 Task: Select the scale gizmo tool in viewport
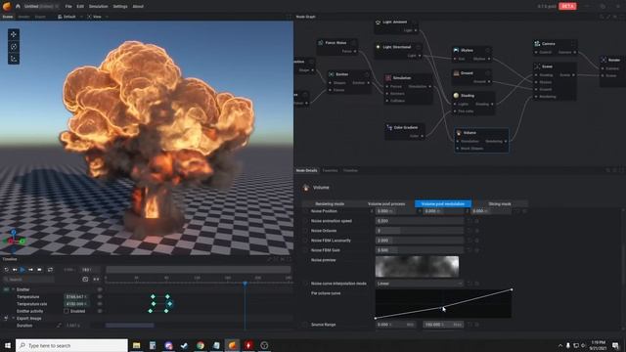coord(14,59)
